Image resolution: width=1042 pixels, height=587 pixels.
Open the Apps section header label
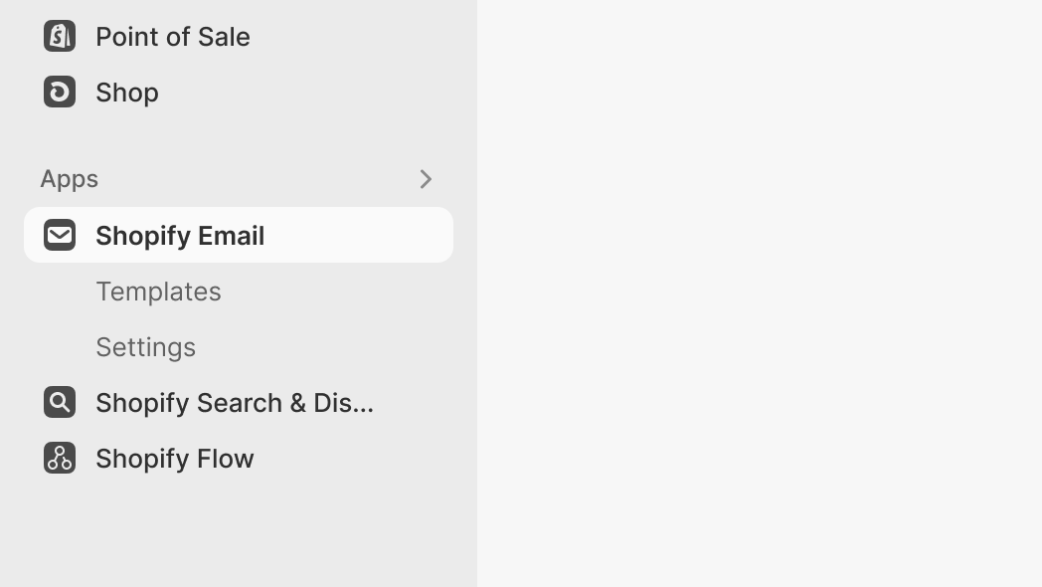coord(70,179)
